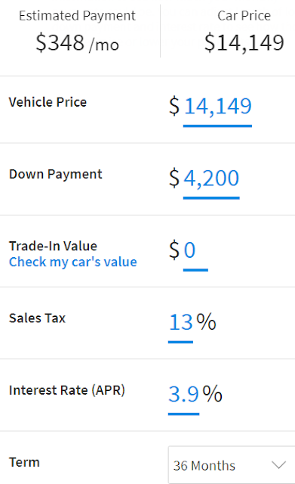Click the Sales Tax label
The height and width of the screenshot is (484, 295).
[37, 318]
